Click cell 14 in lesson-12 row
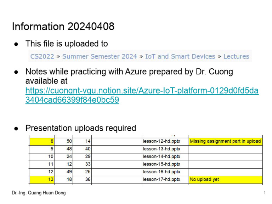The width and height of the screenshot is (272, 204). [82, 141]
